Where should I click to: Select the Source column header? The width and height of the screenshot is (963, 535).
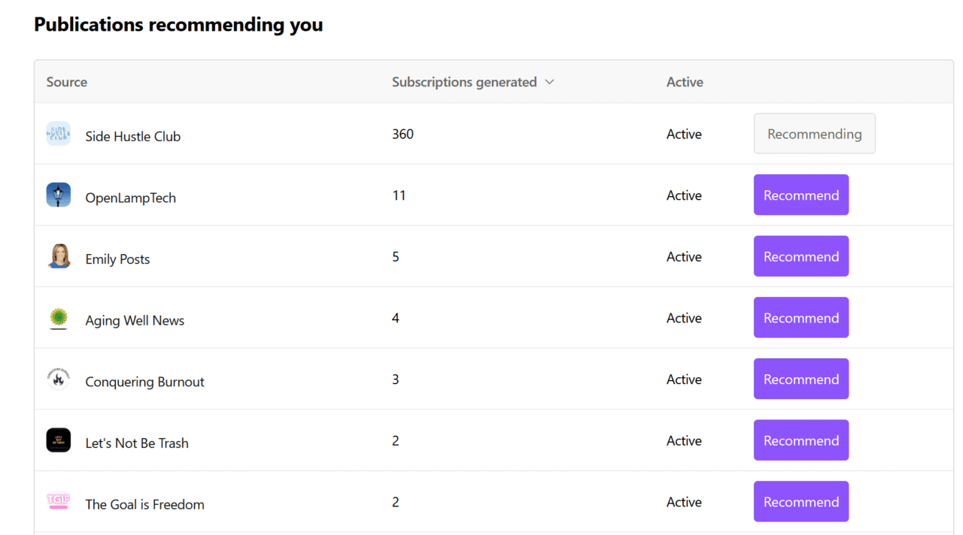tap(67, 82)
